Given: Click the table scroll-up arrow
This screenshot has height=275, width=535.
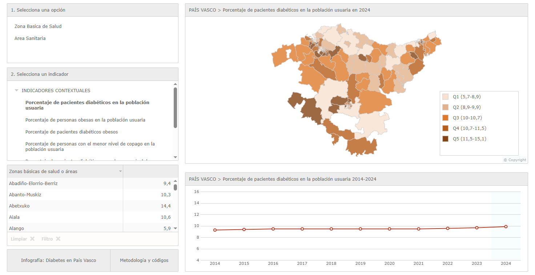Looking at the screenshot, I should pyautogui.click(x=175, y=181).
